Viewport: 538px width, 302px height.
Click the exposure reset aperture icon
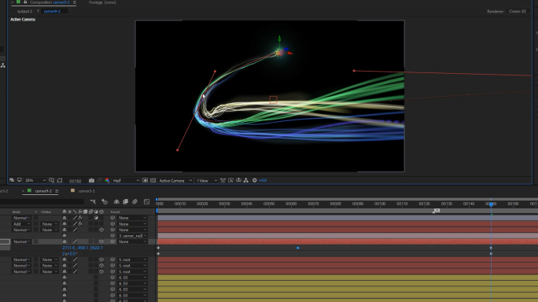pyautogui.click(x=255, y=181)
